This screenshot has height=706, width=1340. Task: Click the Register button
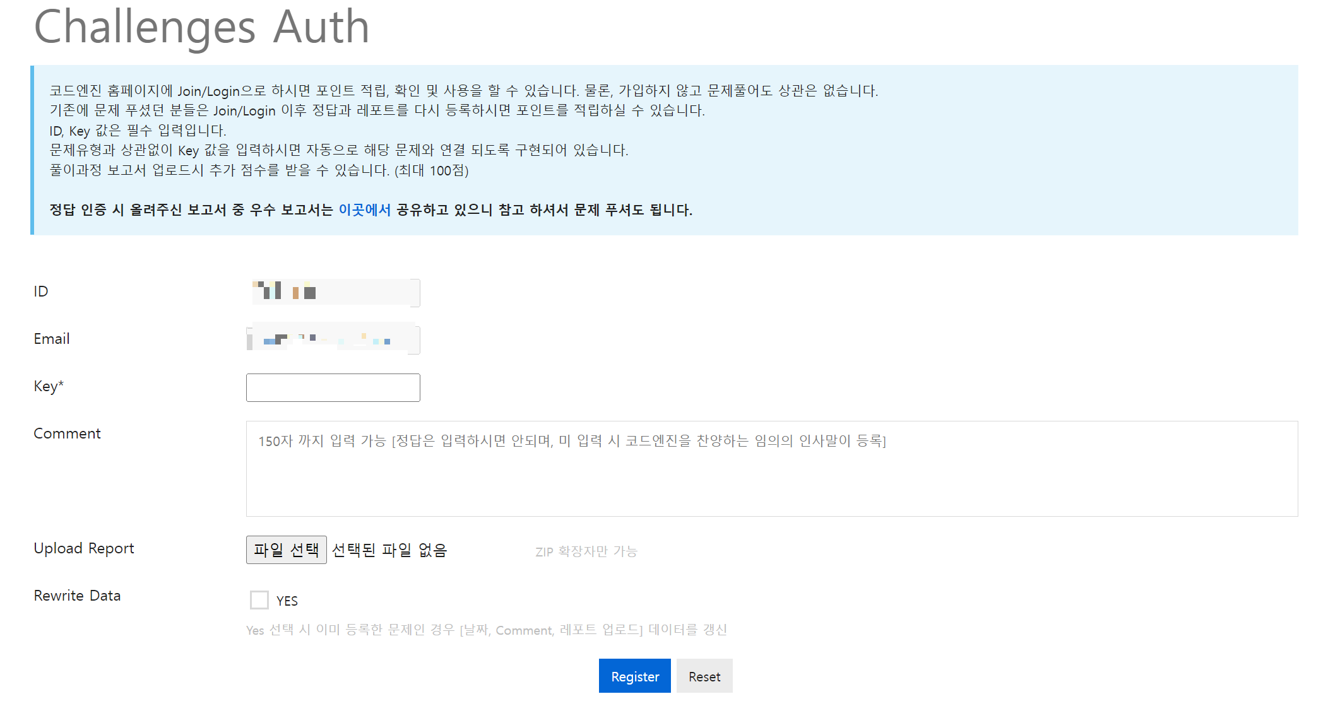coord(634,676)
